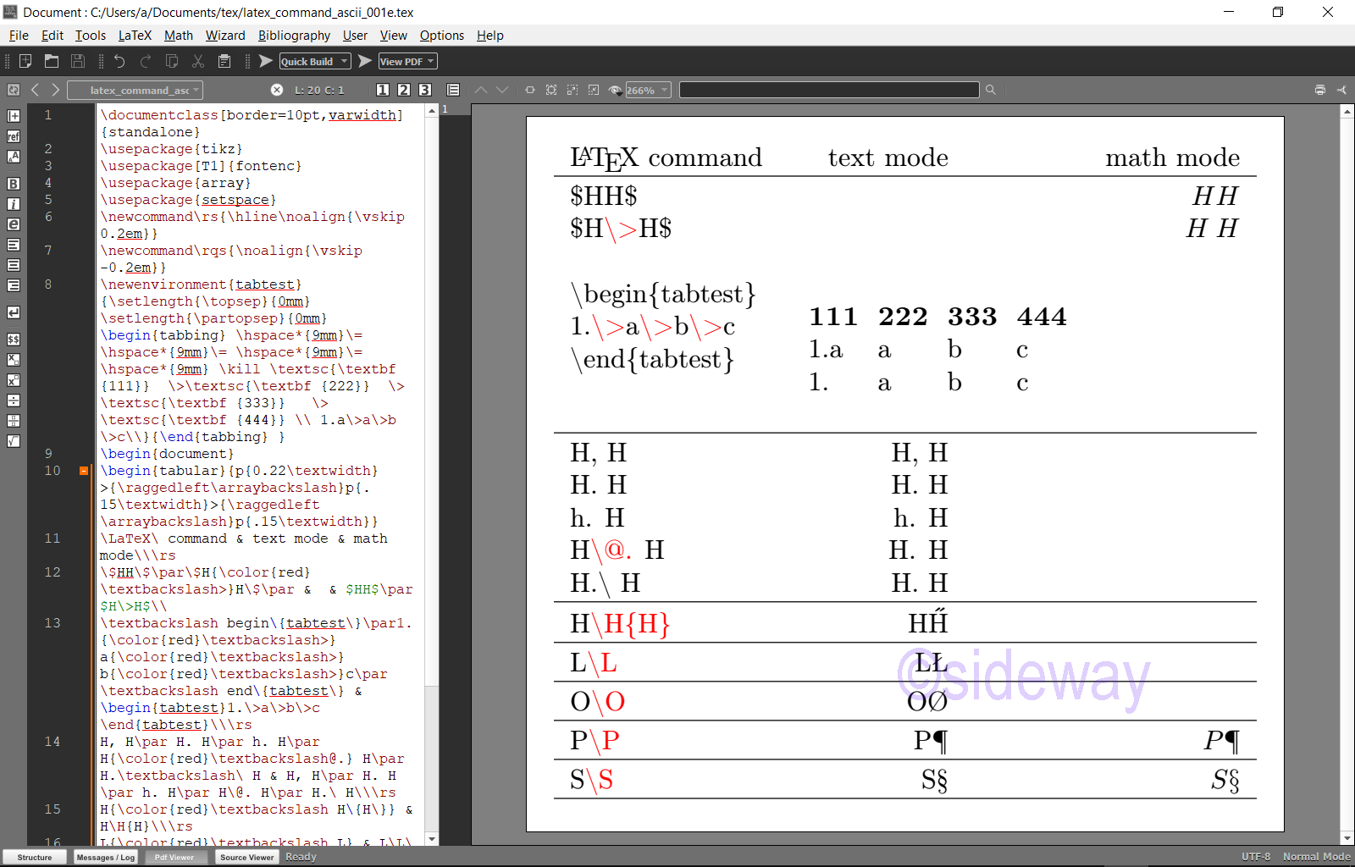Open the Bibliography menu
The height and width of the screenshot is (867, 1355).
pyautogui.click(x=294, y=36)
